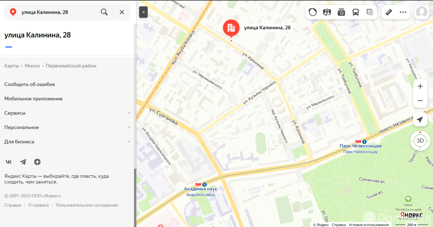Click the Парк Челюскинцев metro station icon
Screen dimensions: 433x227
pyautogui.click(x=358, y=141)
